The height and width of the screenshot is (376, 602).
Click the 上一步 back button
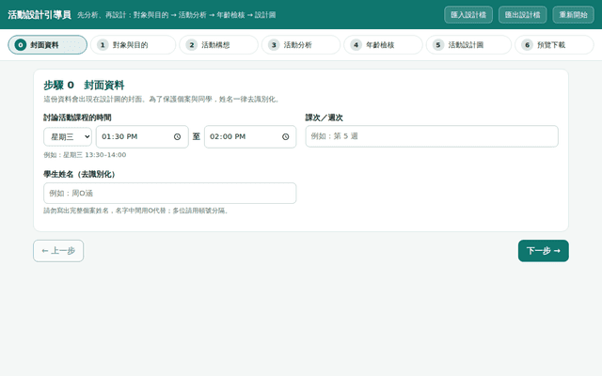click(58, 251)
